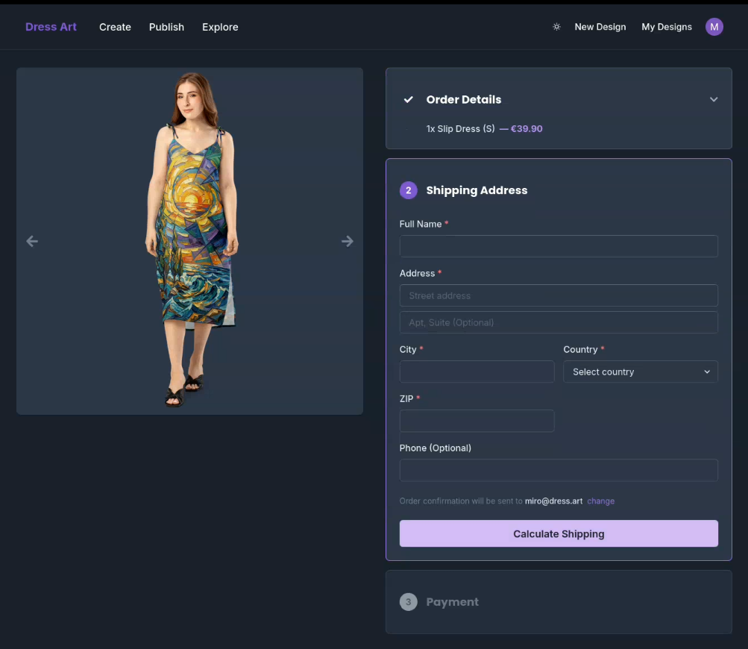Open the Select country dropdown
This screenshot has height=649, width=748.
[640, 371]
